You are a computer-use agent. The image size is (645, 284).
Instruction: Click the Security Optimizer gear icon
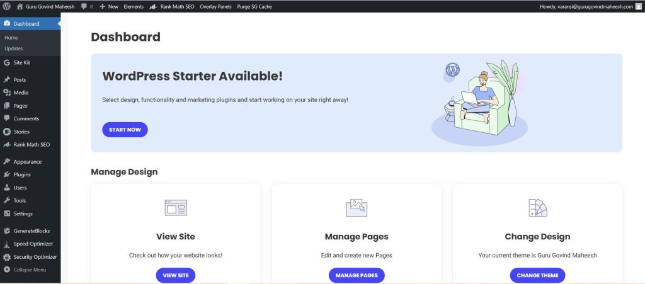click(x=6, y=258)
